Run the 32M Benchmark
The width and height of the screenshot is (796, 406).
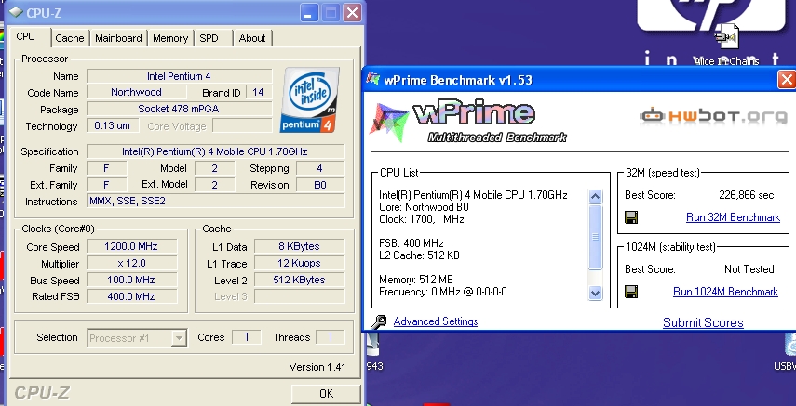click(733, 217)
